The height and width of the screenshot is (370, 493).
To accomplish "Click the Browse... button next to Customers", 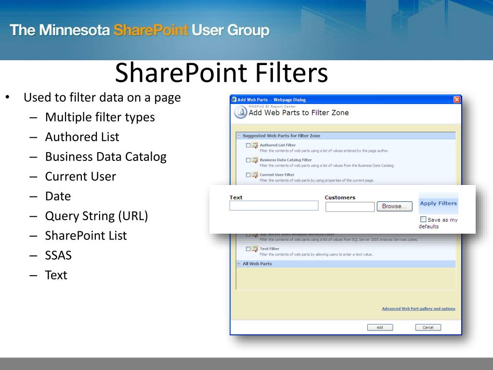I will 395,206.
